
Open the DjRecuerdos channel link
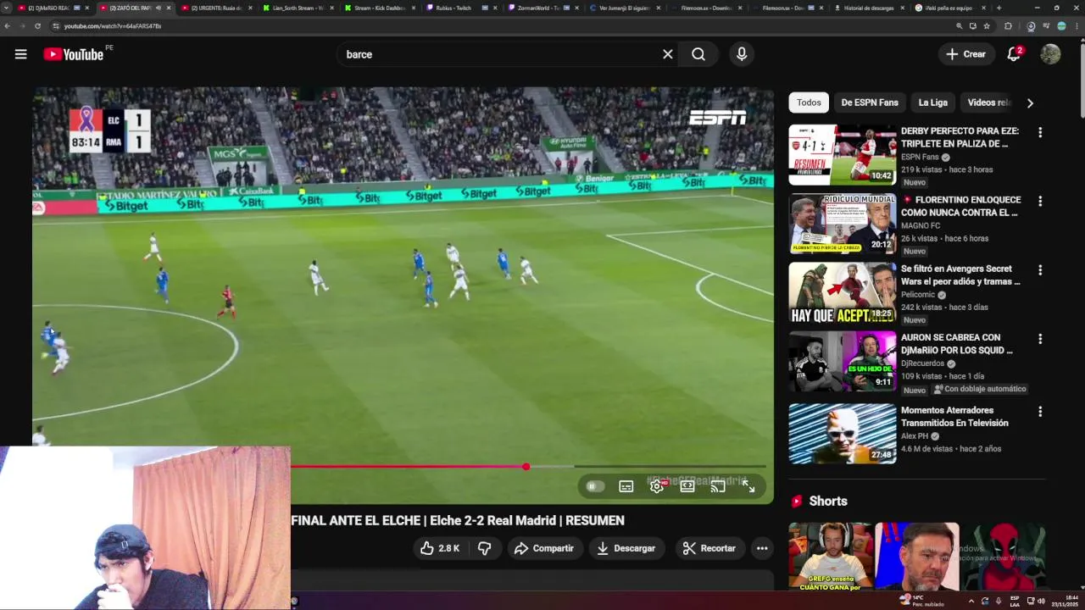coord(922,363)
